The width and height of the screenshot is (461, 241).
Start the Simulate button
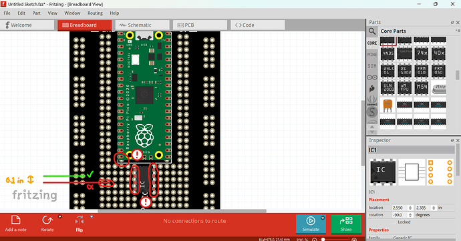coord(311,224)
